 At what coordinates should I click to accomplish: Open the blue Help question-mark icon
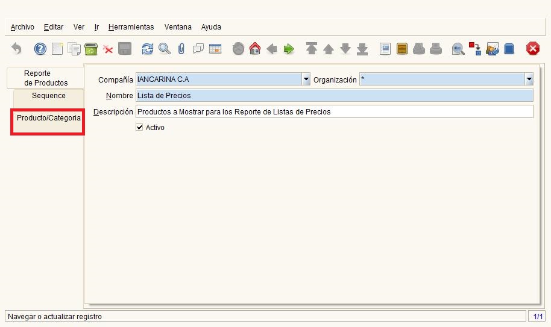pyautogui.click(x=40, y=49)
